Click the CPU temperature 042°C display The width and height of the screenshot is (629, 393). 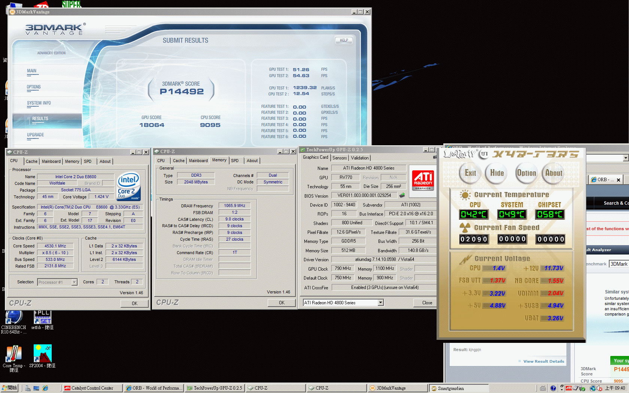point(473,214)
